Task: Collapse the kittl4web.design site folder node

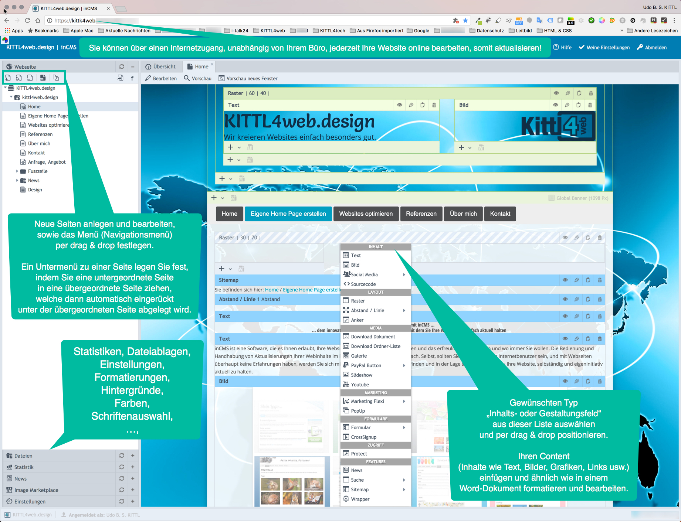Action: (11, 97)
